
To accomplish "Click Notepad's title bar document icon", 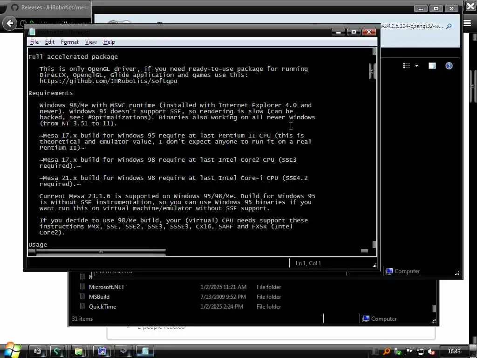I will (32, 32).
